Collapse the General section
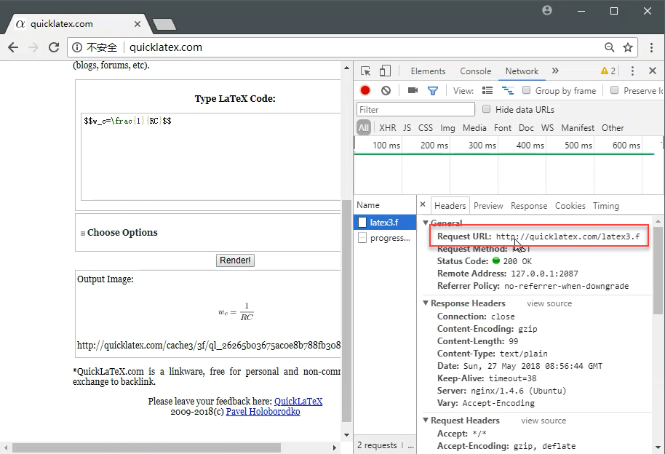The width and height of the screenshot is (665, 454). tap(426, 223)
